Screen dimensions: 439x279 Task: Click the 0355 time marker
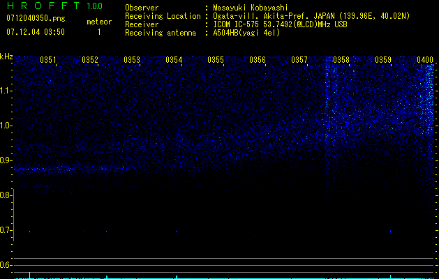216,60
